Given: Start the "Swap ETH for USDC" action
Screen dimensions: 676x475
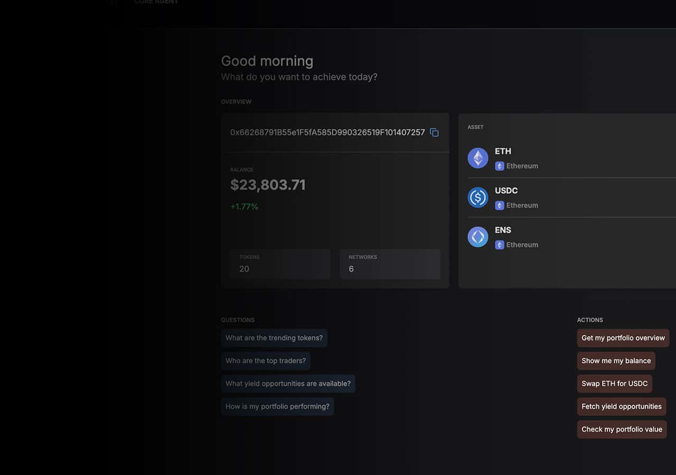Looking at the screenshot, I should point(614,384).
